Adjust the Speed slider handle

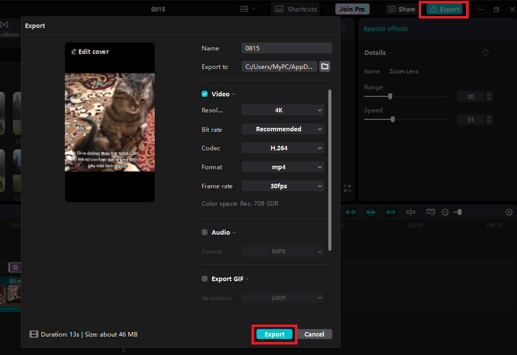tap(392, 119)
